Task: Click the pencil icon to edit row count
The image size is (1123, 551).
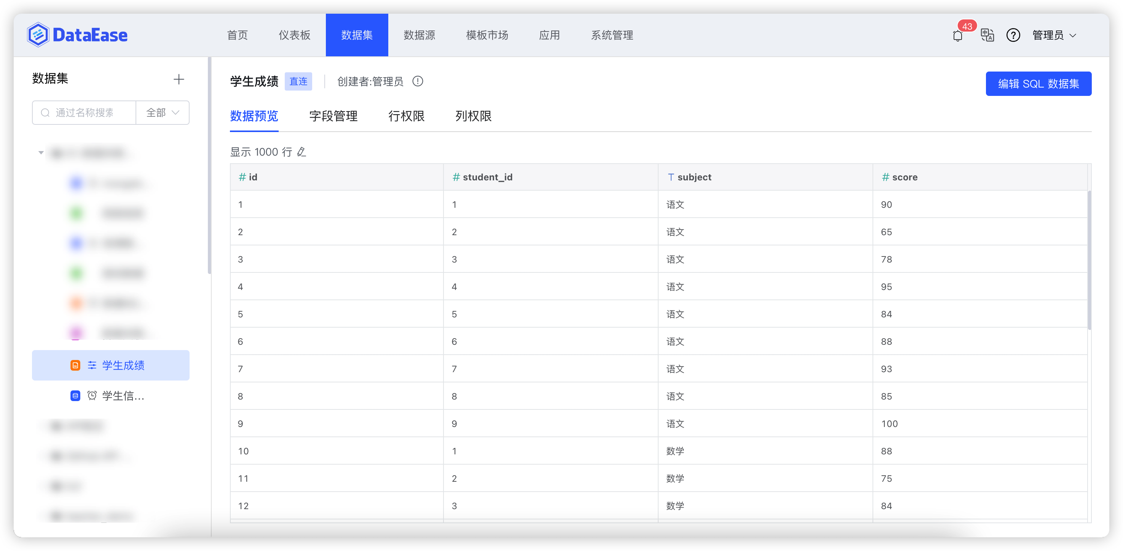Action: click(301, 152)
